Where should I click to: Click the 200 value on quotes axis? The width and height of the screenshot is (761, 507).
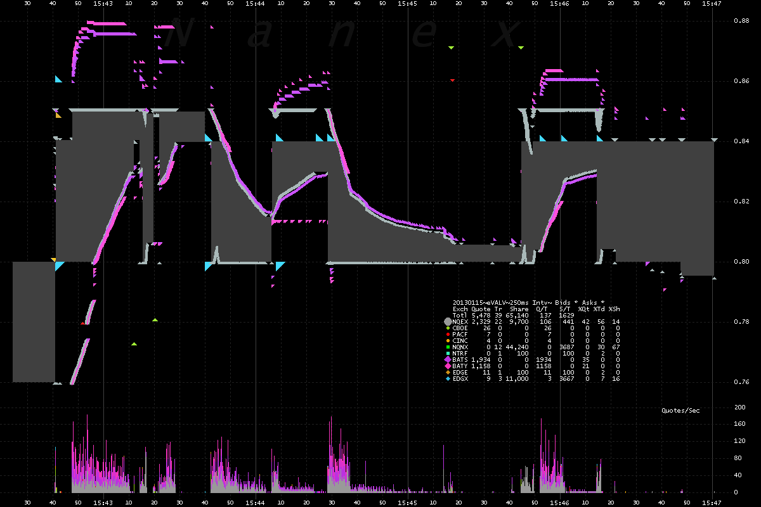[x=739, y=408]
